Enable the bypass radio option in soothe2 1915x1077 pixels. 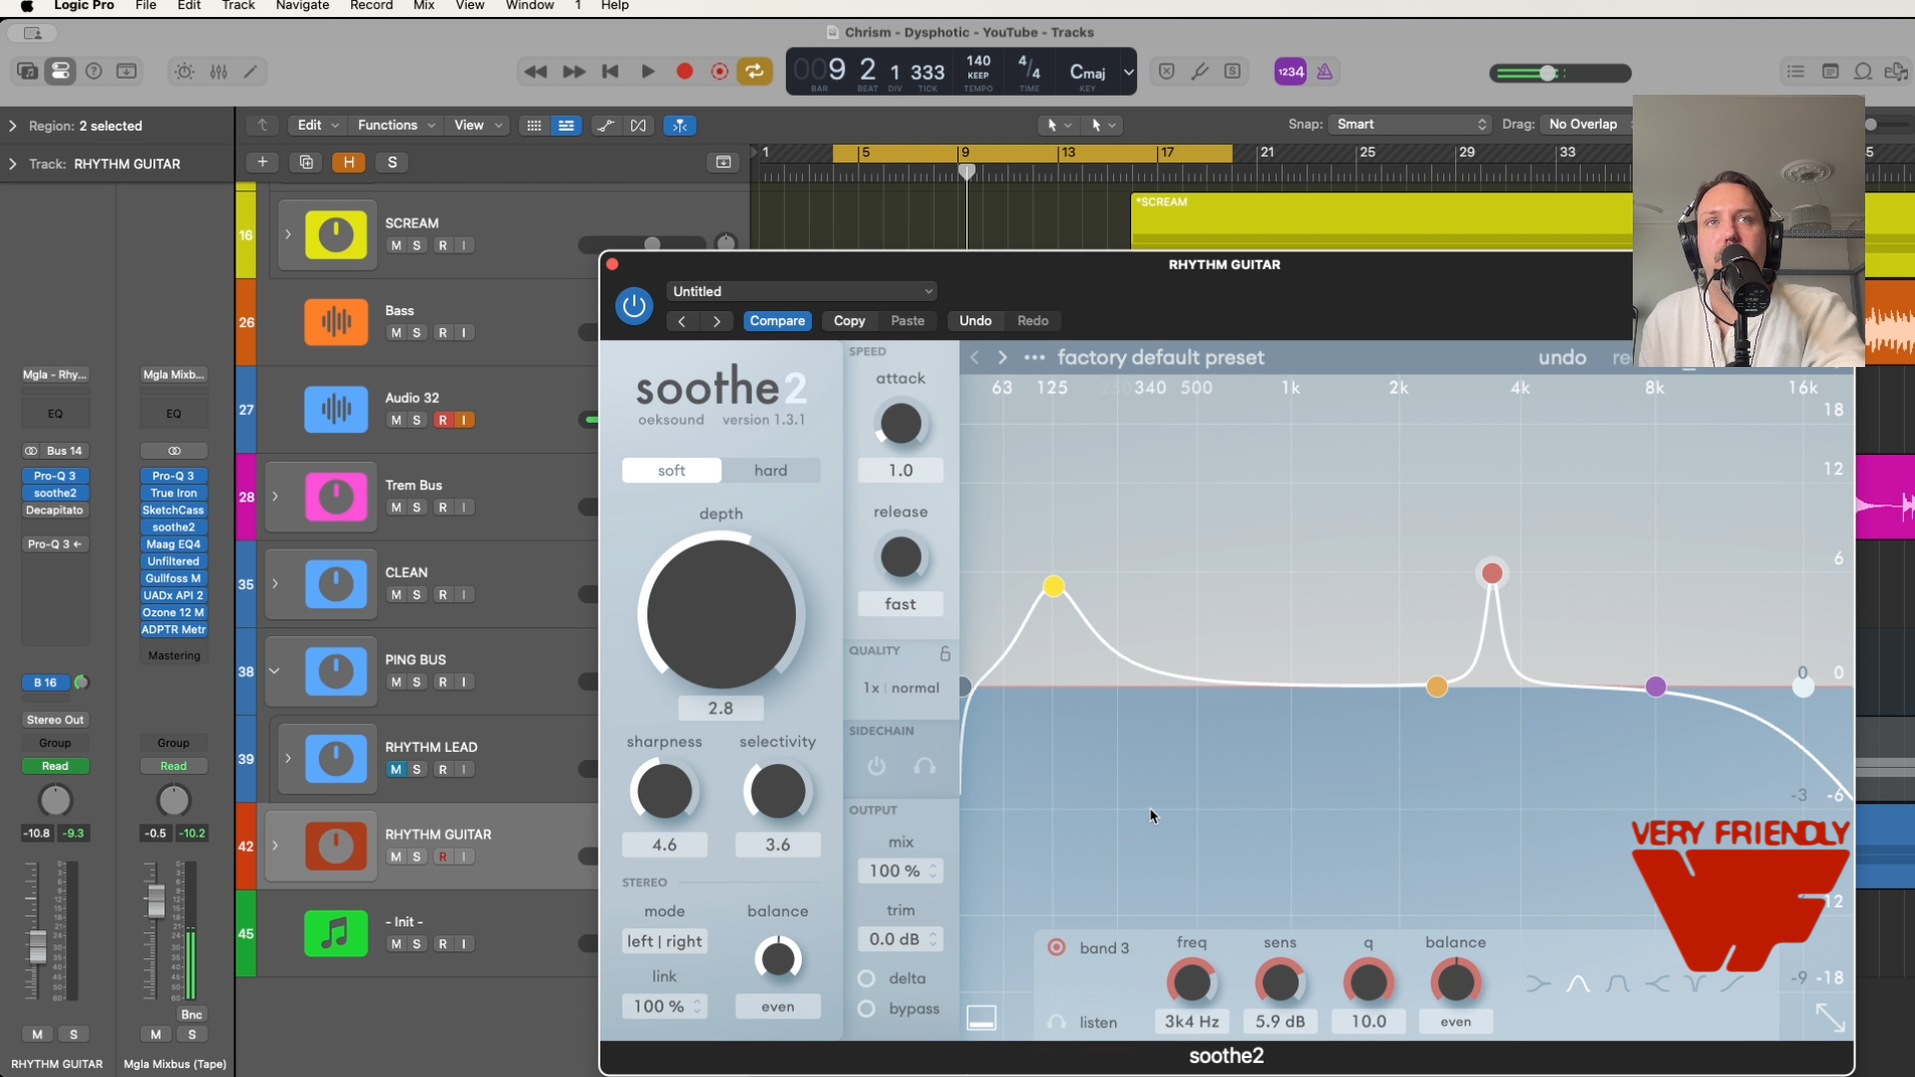[x=867, y=1008]
